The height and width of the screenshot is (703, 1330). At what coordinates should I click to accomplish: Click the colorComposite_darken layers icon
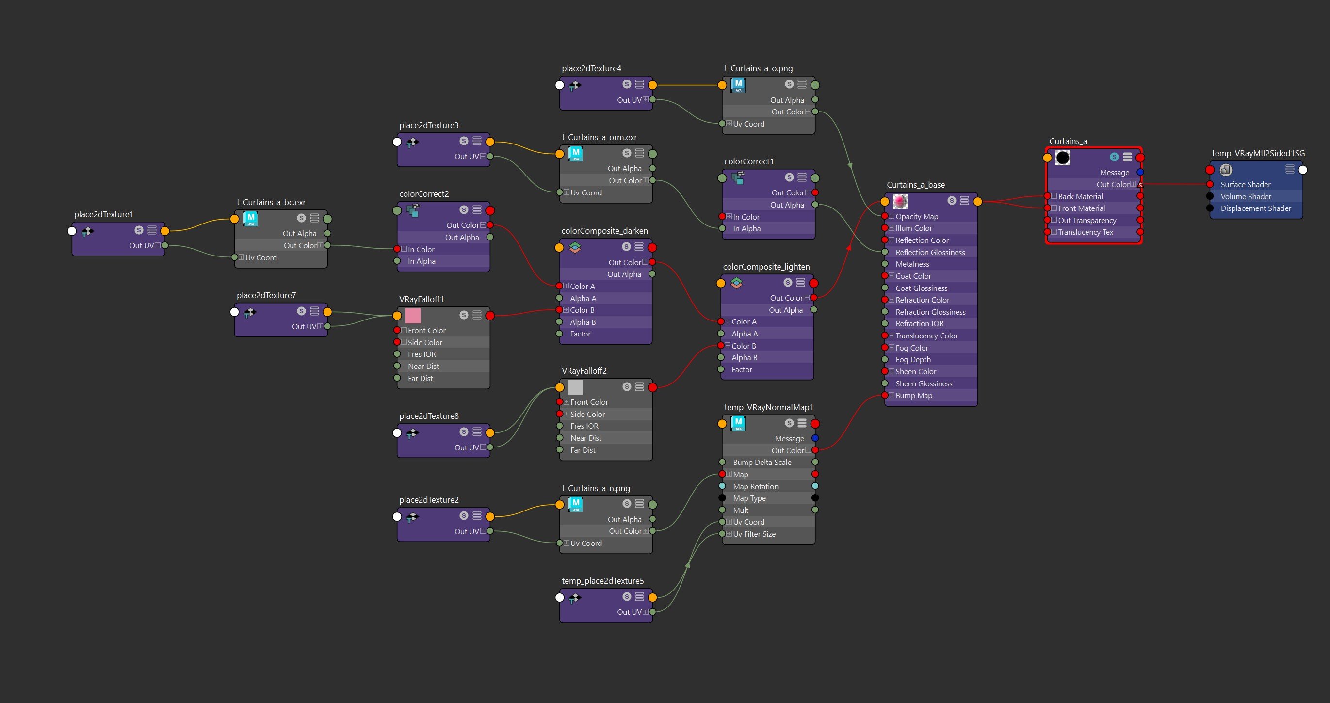click(575, 248)
